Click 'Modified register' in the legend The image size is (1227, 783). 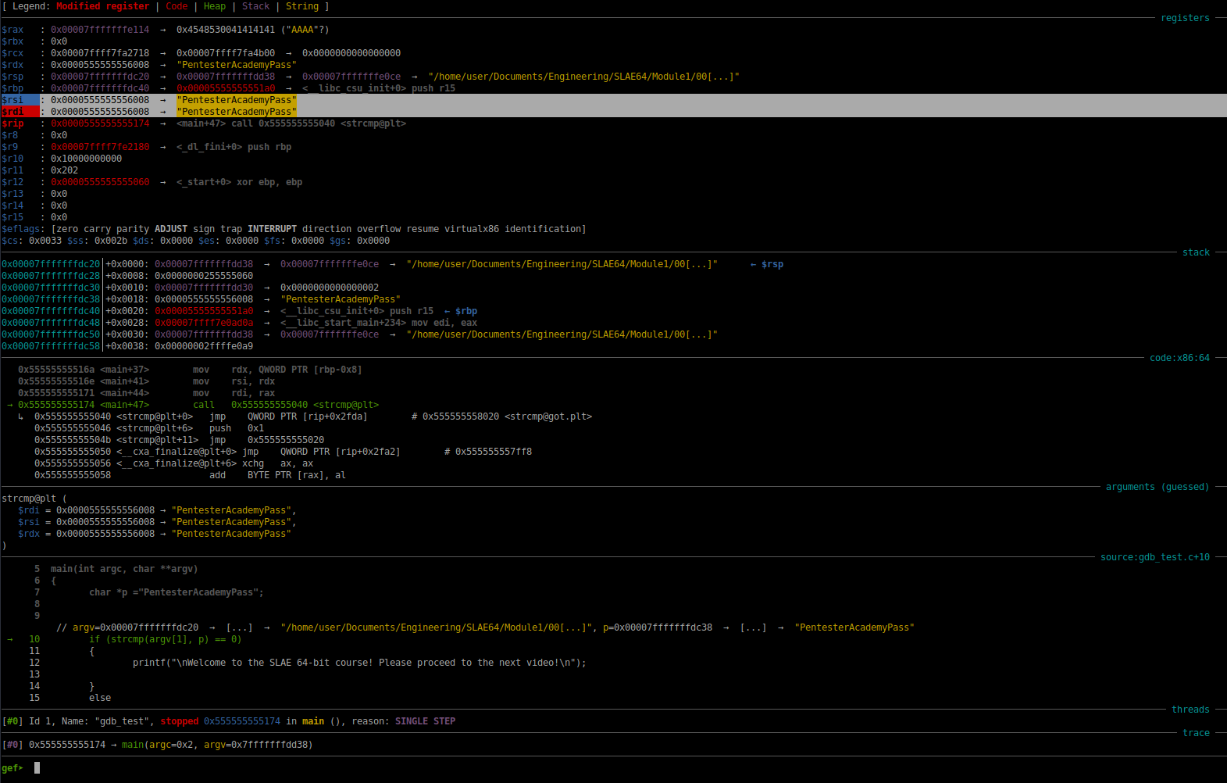pyautogui.click(x=102, y=6)
